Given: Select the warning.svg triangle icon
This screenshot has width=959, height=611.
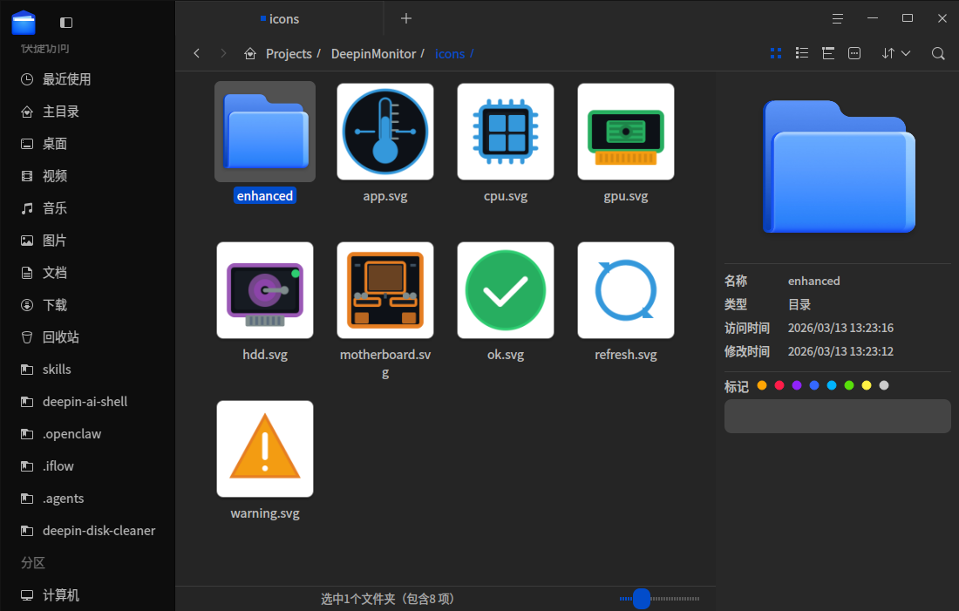Looking at the screenshot, I should click(x=264, y=449).
